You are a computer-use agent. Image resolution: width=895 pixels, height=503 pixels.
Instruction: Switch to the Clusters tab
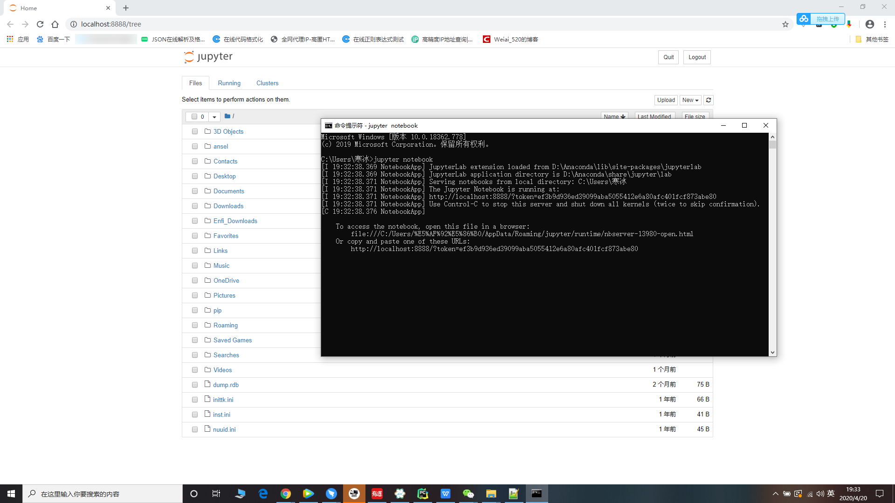(267, 83)
